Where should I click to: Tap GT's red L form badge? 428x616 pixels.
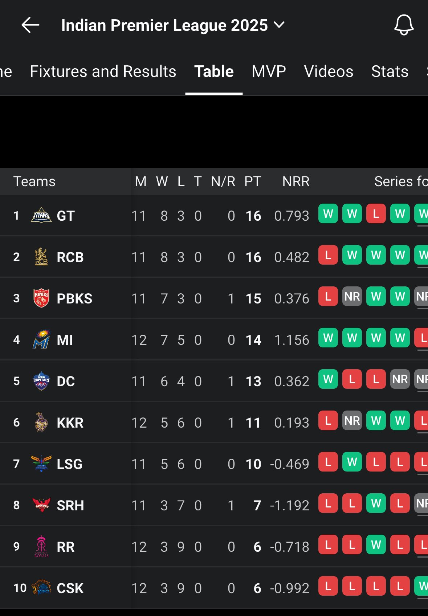pyautogui.click(x=376, y=214)
